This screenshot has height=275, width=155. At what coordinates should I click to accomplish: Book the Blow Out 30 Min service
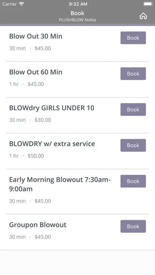click(x=133, y=38)
